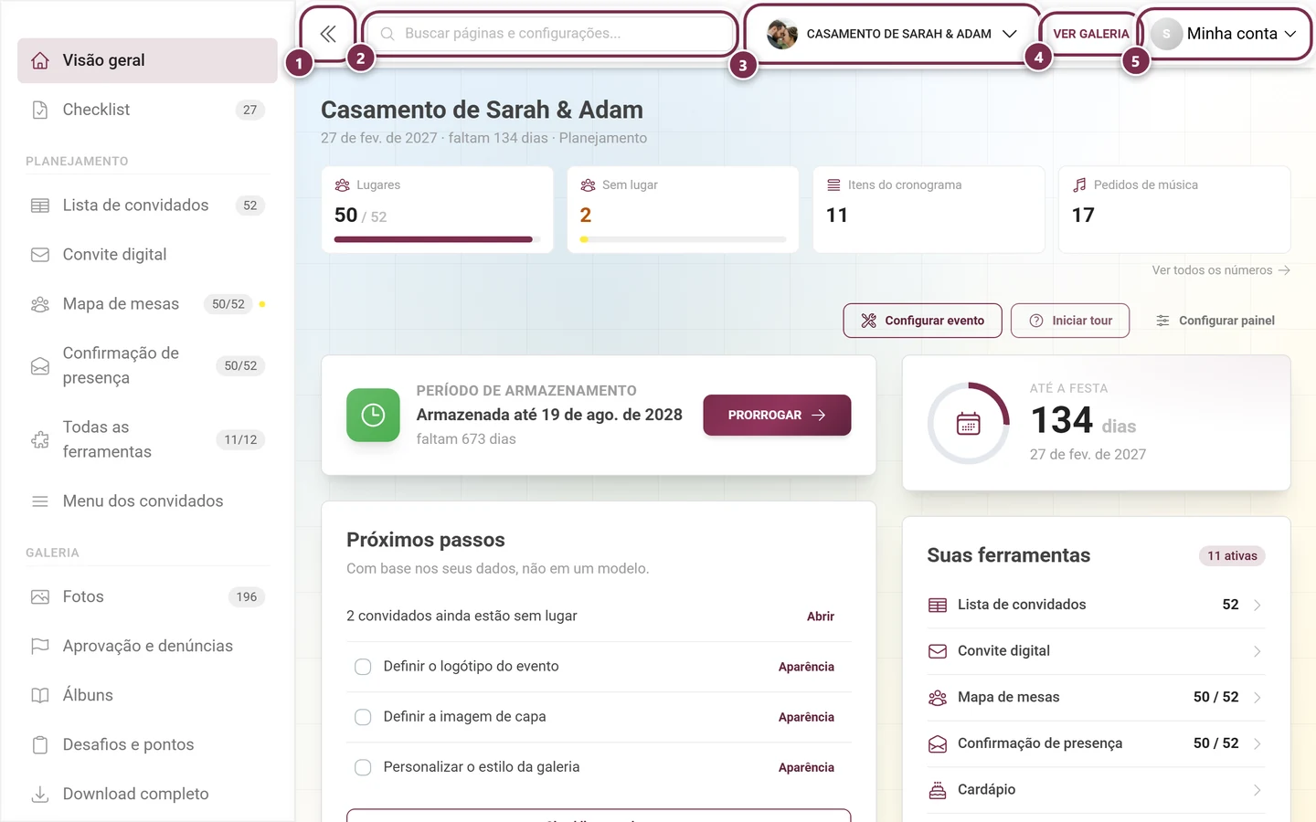Expand Lista de convidados chevron in Suas ferramentas
The height and width of the screenshot is (822, 1316).
(1258, 605)
